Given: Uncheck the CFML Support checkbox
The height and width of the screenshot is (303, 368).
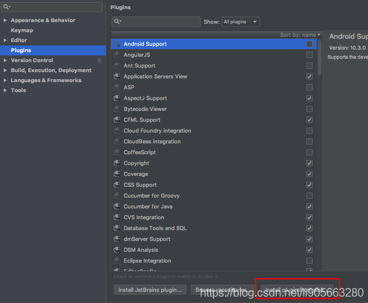Looking at the screenshot, I should 309,120.
